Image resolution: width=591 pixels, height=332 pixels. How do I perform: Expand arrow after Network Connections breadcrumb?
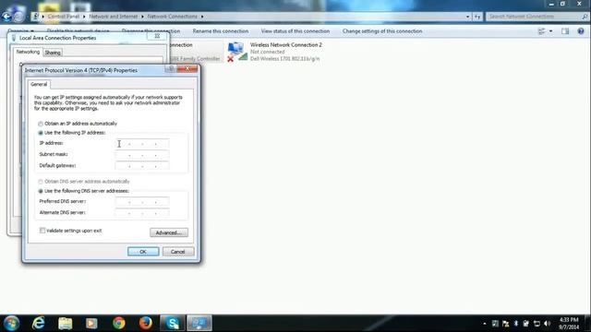202,17
